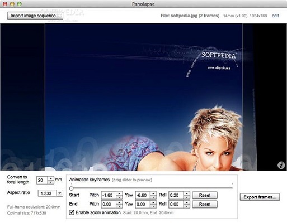Click the info icon on the preview
The width and height of the screenshot is (287, 223).
click(281, 165)
